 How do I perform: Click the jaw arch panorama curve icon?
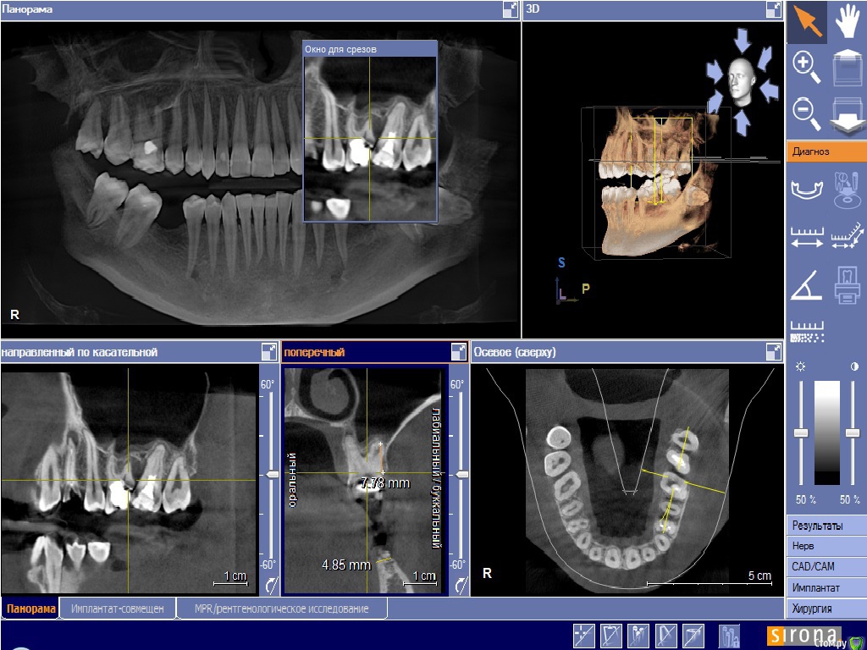coord(806,190)
